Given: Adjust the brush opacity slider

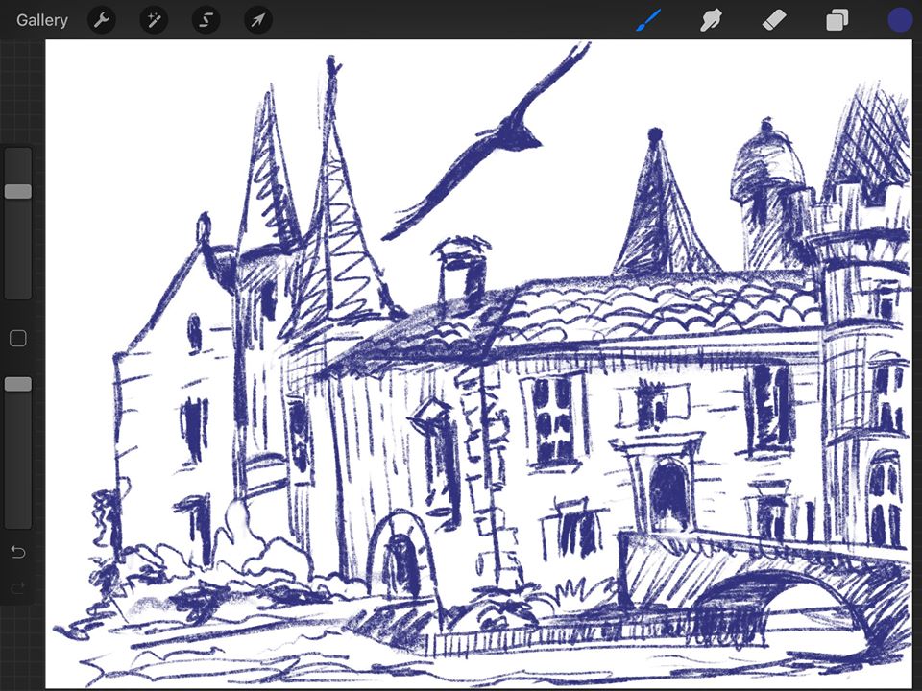Looking at the screenshot, I should (18, 384).
